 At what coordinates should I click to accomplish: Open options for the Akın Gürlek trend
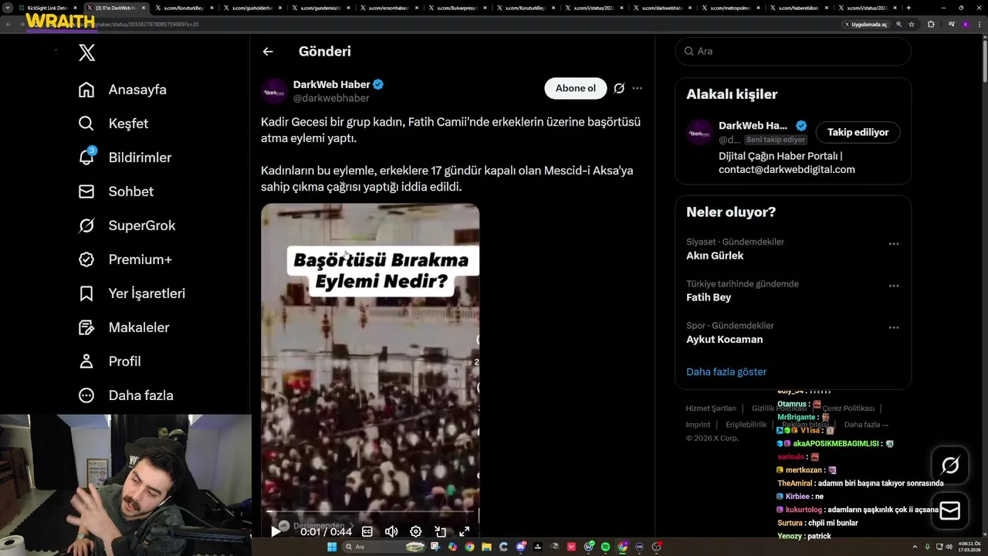pos(894,244)
